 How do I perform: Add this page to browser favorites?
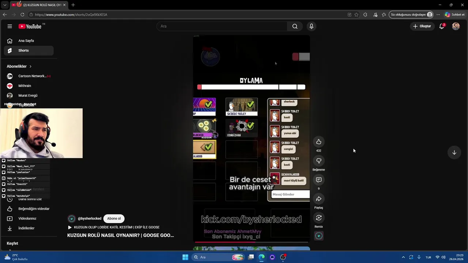tap(356, 15)
